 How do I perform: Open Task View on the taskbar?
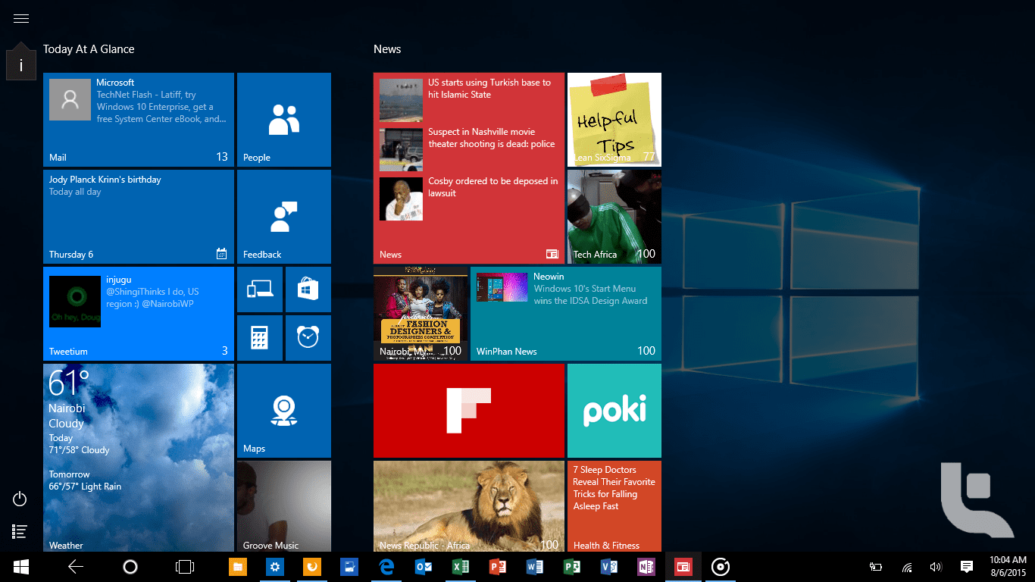pyautogui.click(x=184, y=567)
